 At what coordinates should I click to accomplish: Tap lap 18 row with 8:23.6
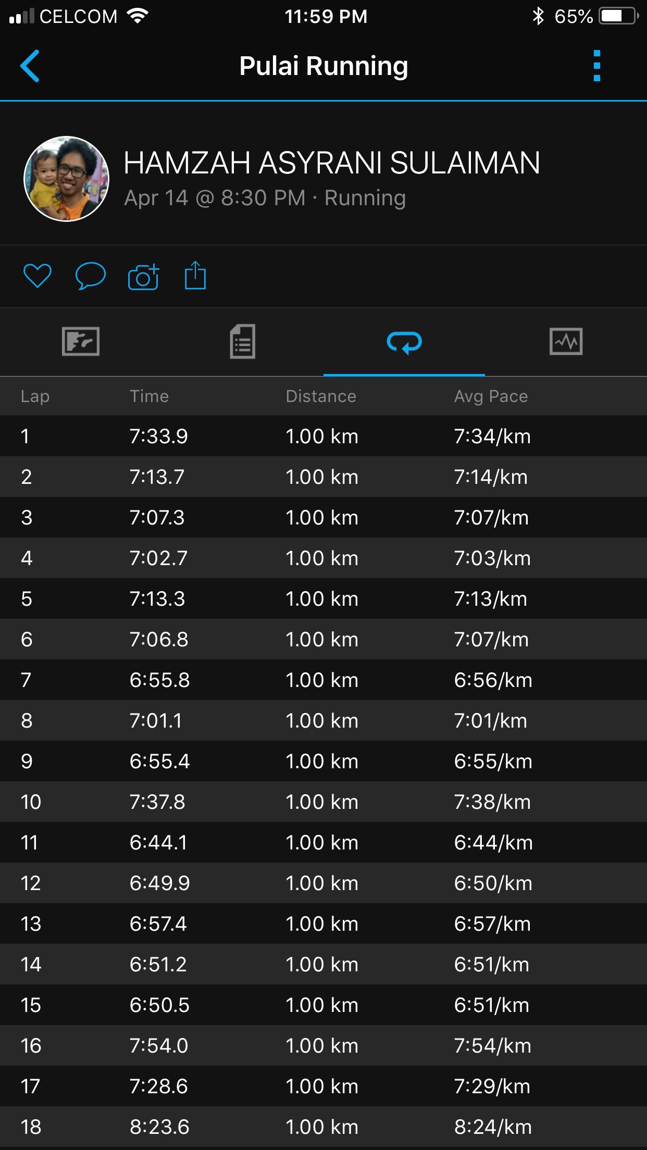pyautogui.click(x=323, y=1127)
